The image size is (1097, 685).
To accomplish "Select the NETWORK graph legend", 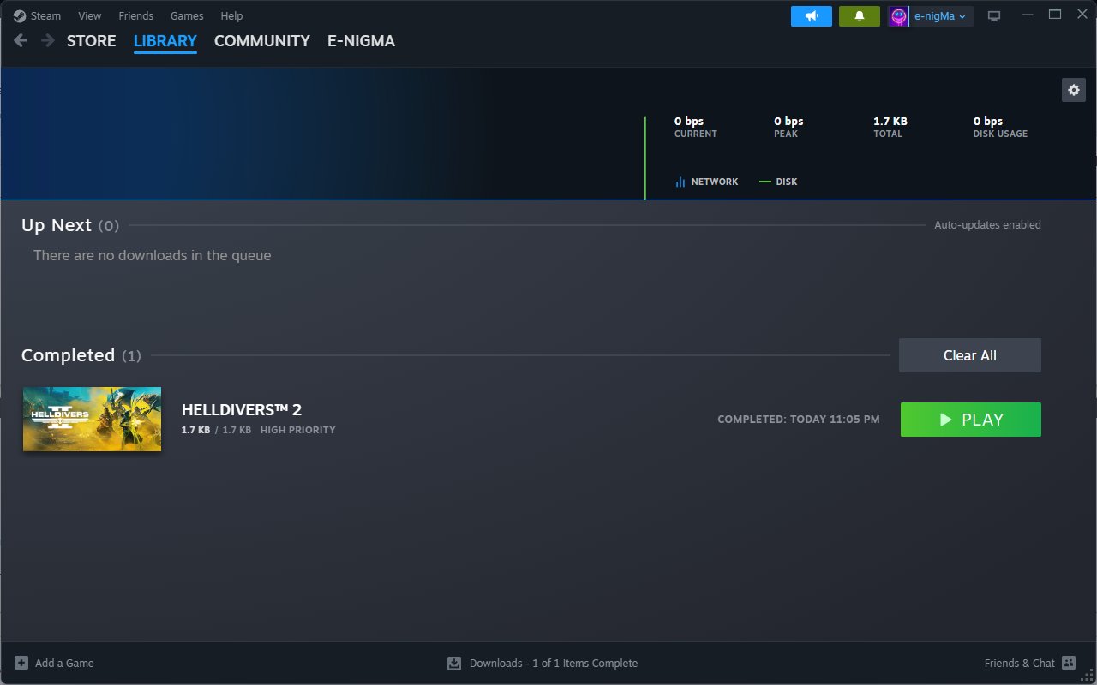I will tap(707, 182).
